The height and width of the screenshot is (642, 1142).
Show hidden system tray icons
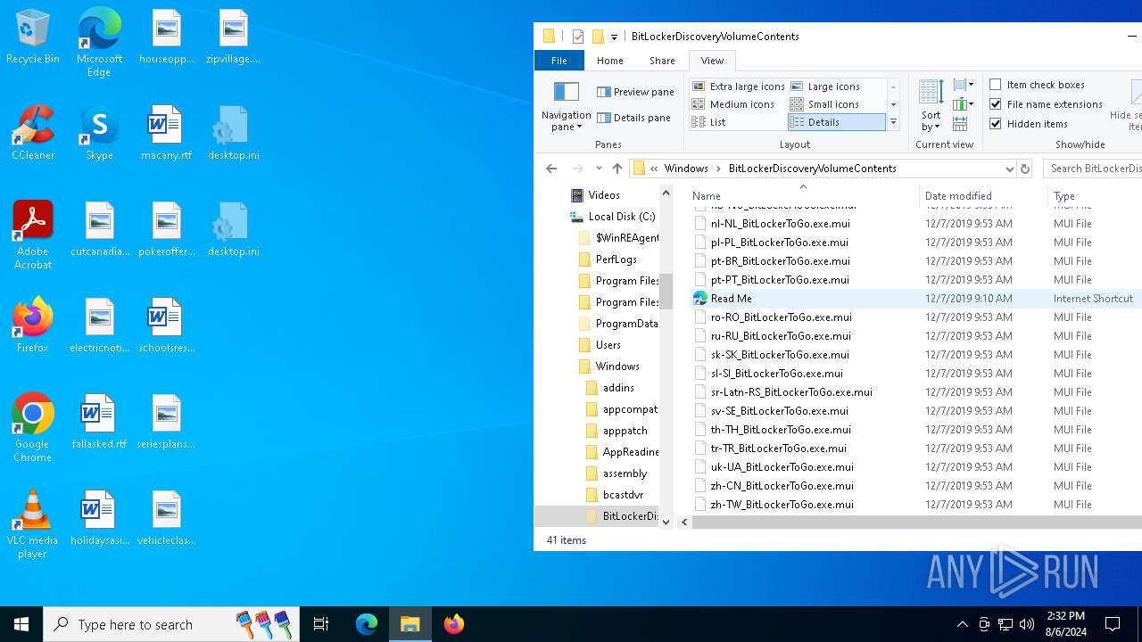tap(962, 624)
